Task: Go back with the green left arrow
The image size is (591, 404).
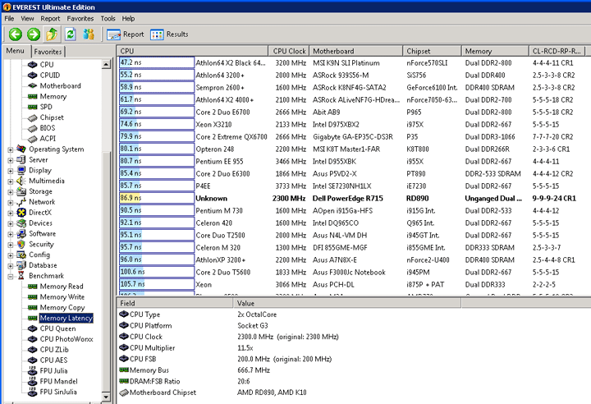Action: 16,34
